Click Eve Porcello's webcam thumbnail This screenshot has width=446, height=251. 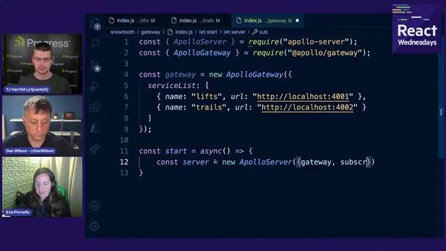point(42,187)
